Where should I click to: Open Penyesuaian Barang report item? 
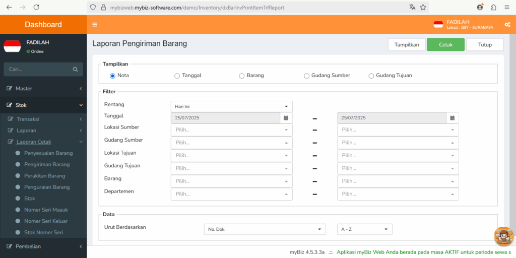[x=48, y=153]
